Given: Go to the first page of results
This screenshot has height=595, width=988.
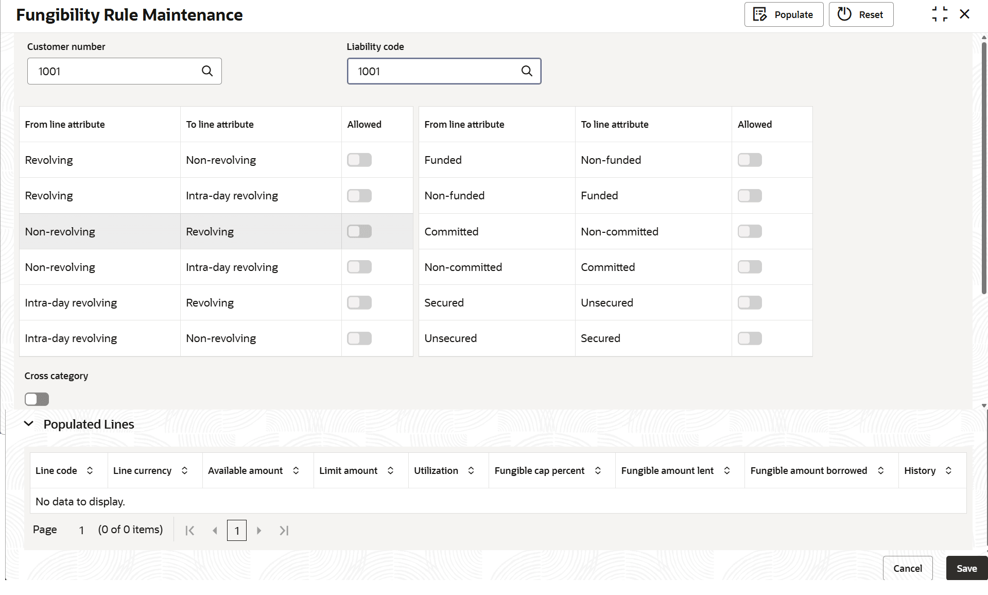Looking at the screenshot, I should tap(189, 530).
